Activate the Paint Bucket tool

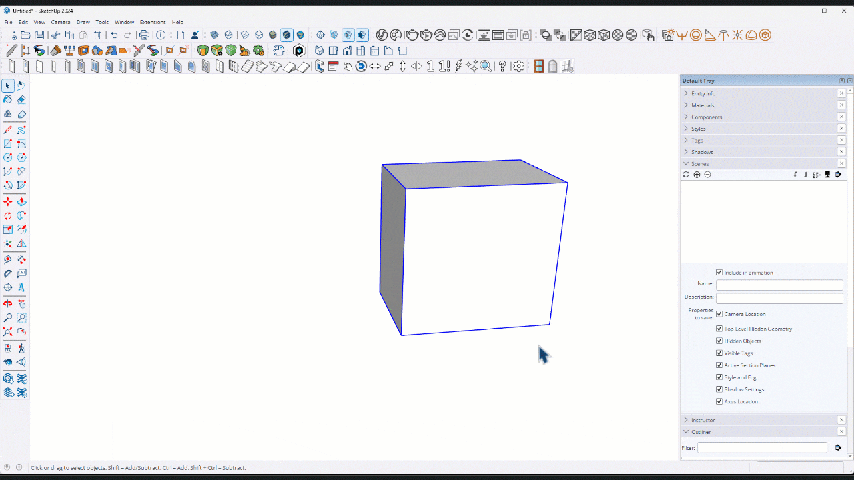pyautogui.click(x=8, y=99)
